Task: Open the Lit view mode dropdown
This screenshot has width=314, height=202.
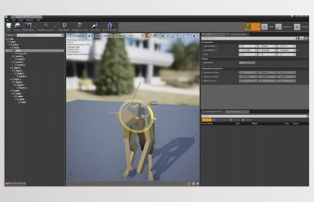Action: coord(91,36)
